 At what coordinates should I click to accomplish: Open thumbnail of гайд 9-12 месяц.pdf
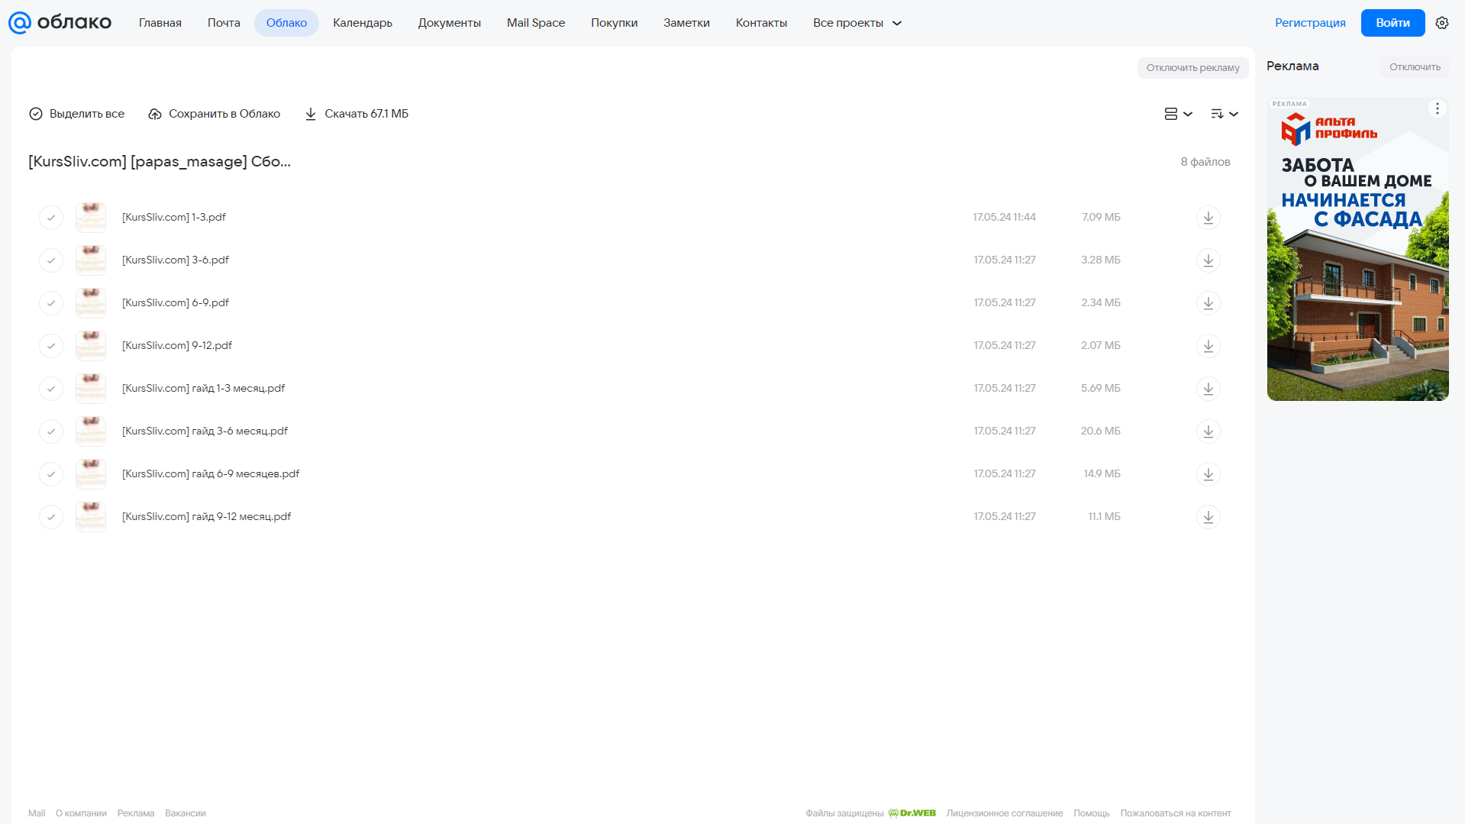pyautogui.click(x=91, y=517)
